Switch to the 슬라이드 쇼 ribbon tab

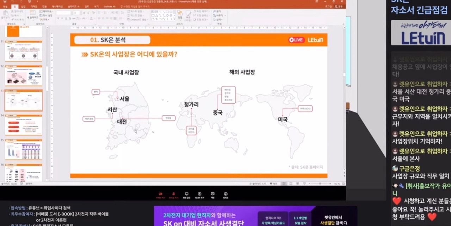point(74,6)
